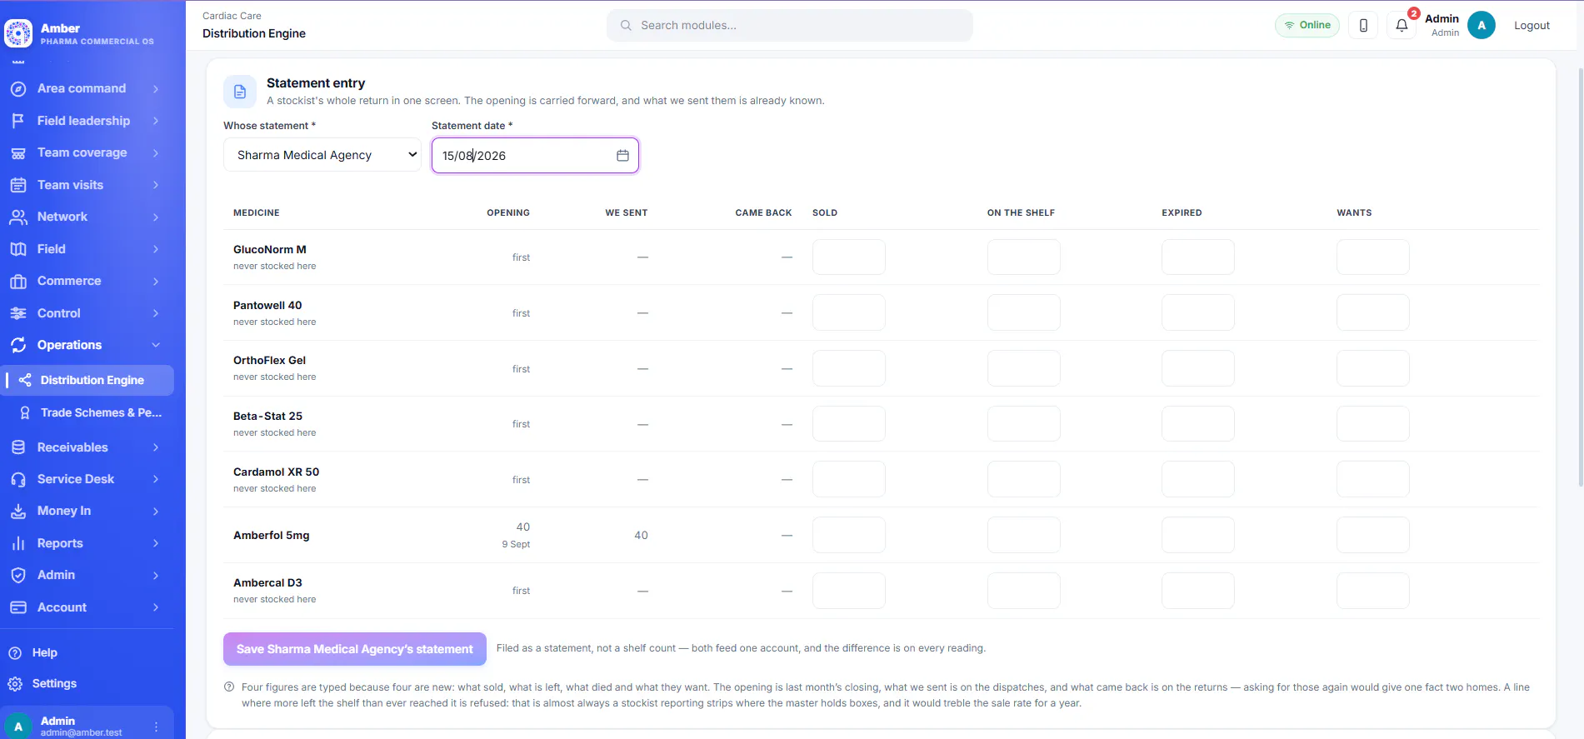Click Wants field for Ambercal D3
The height and width of the screenshot is (739, 1584).
pyautogui.click(x=1373, y=591)
